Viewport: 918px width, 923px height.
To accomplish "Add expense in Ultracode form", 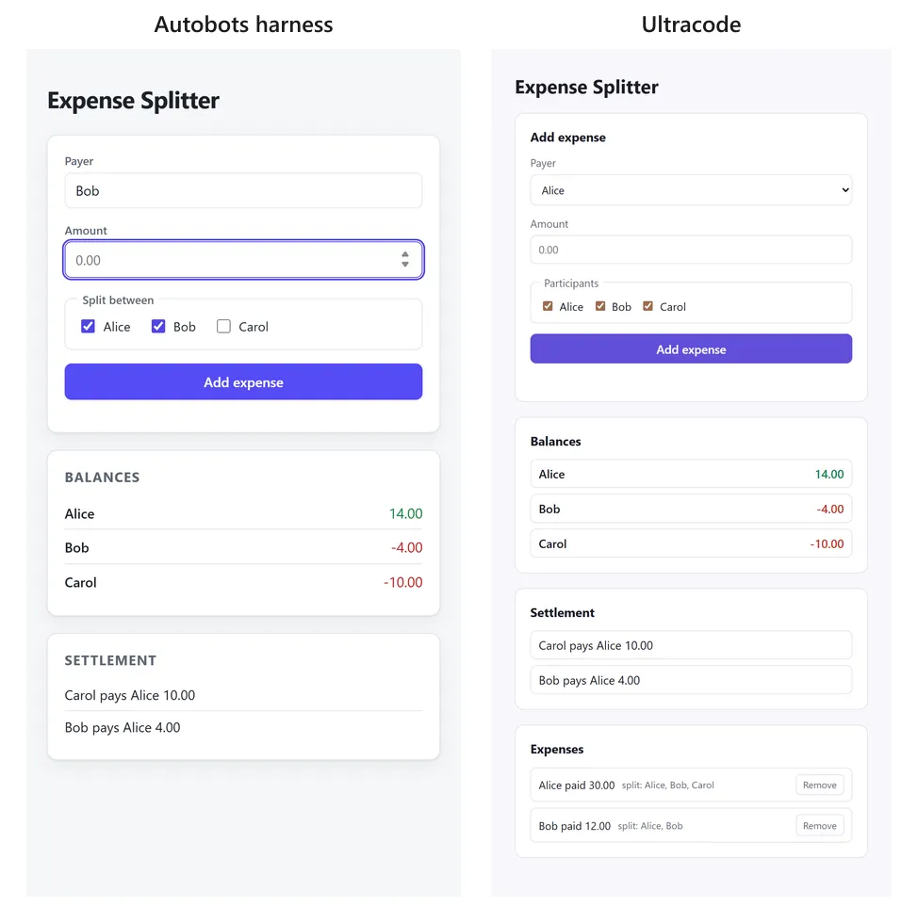I will (x=691, y=349).
